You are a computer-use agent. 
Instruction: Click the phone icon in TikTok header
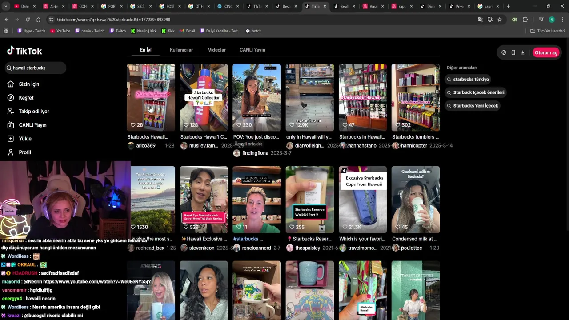[x=513, y=52]
